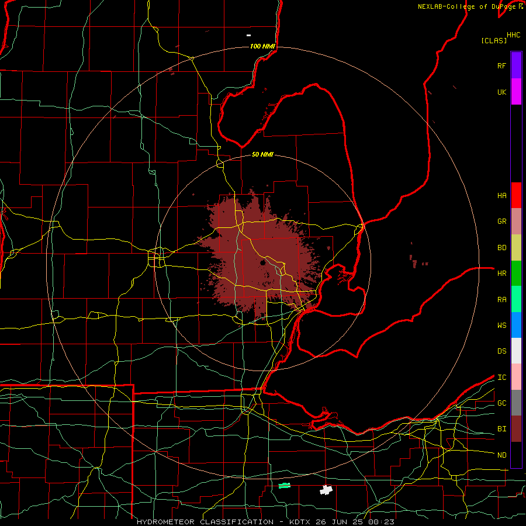Viewport: 526px width, 526px height.
Task: Click the 'RA' legend label text
Action: 501,300
